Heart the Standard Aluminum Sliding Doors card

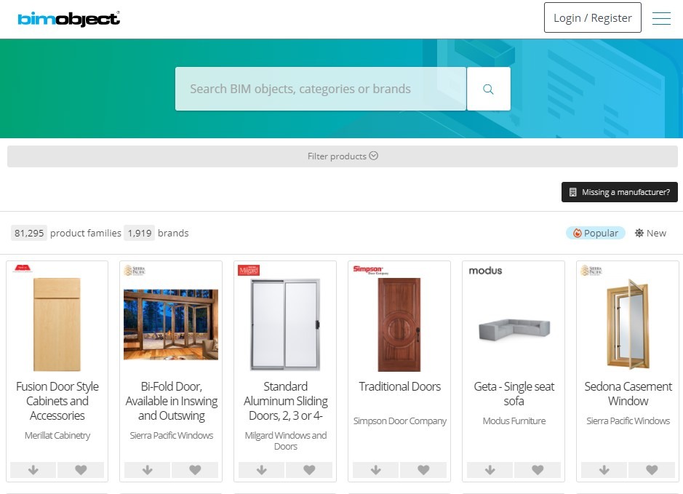pos(309,469)
